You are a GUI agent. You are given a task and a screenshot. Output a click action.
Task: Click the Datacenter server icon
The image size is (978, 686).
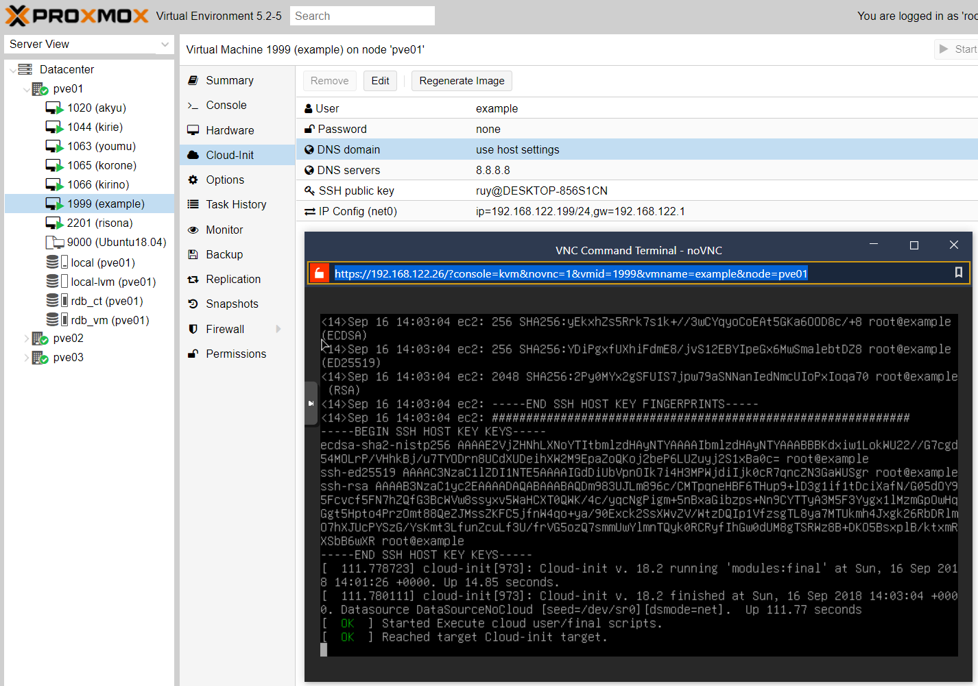point(25,69)
